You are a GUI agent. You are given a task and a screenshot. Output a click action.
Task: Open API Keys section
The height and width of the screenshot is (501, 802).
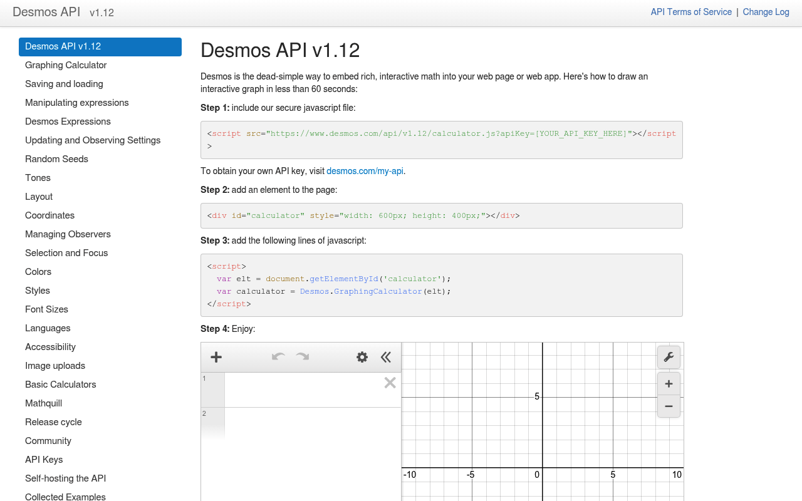[100, 460]
